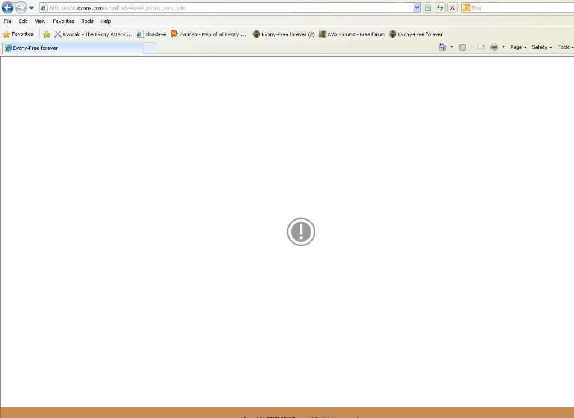This screenshot has height=418, width=574.
Task: Open the Favorites star button
Action: click(x=18, y=34)
